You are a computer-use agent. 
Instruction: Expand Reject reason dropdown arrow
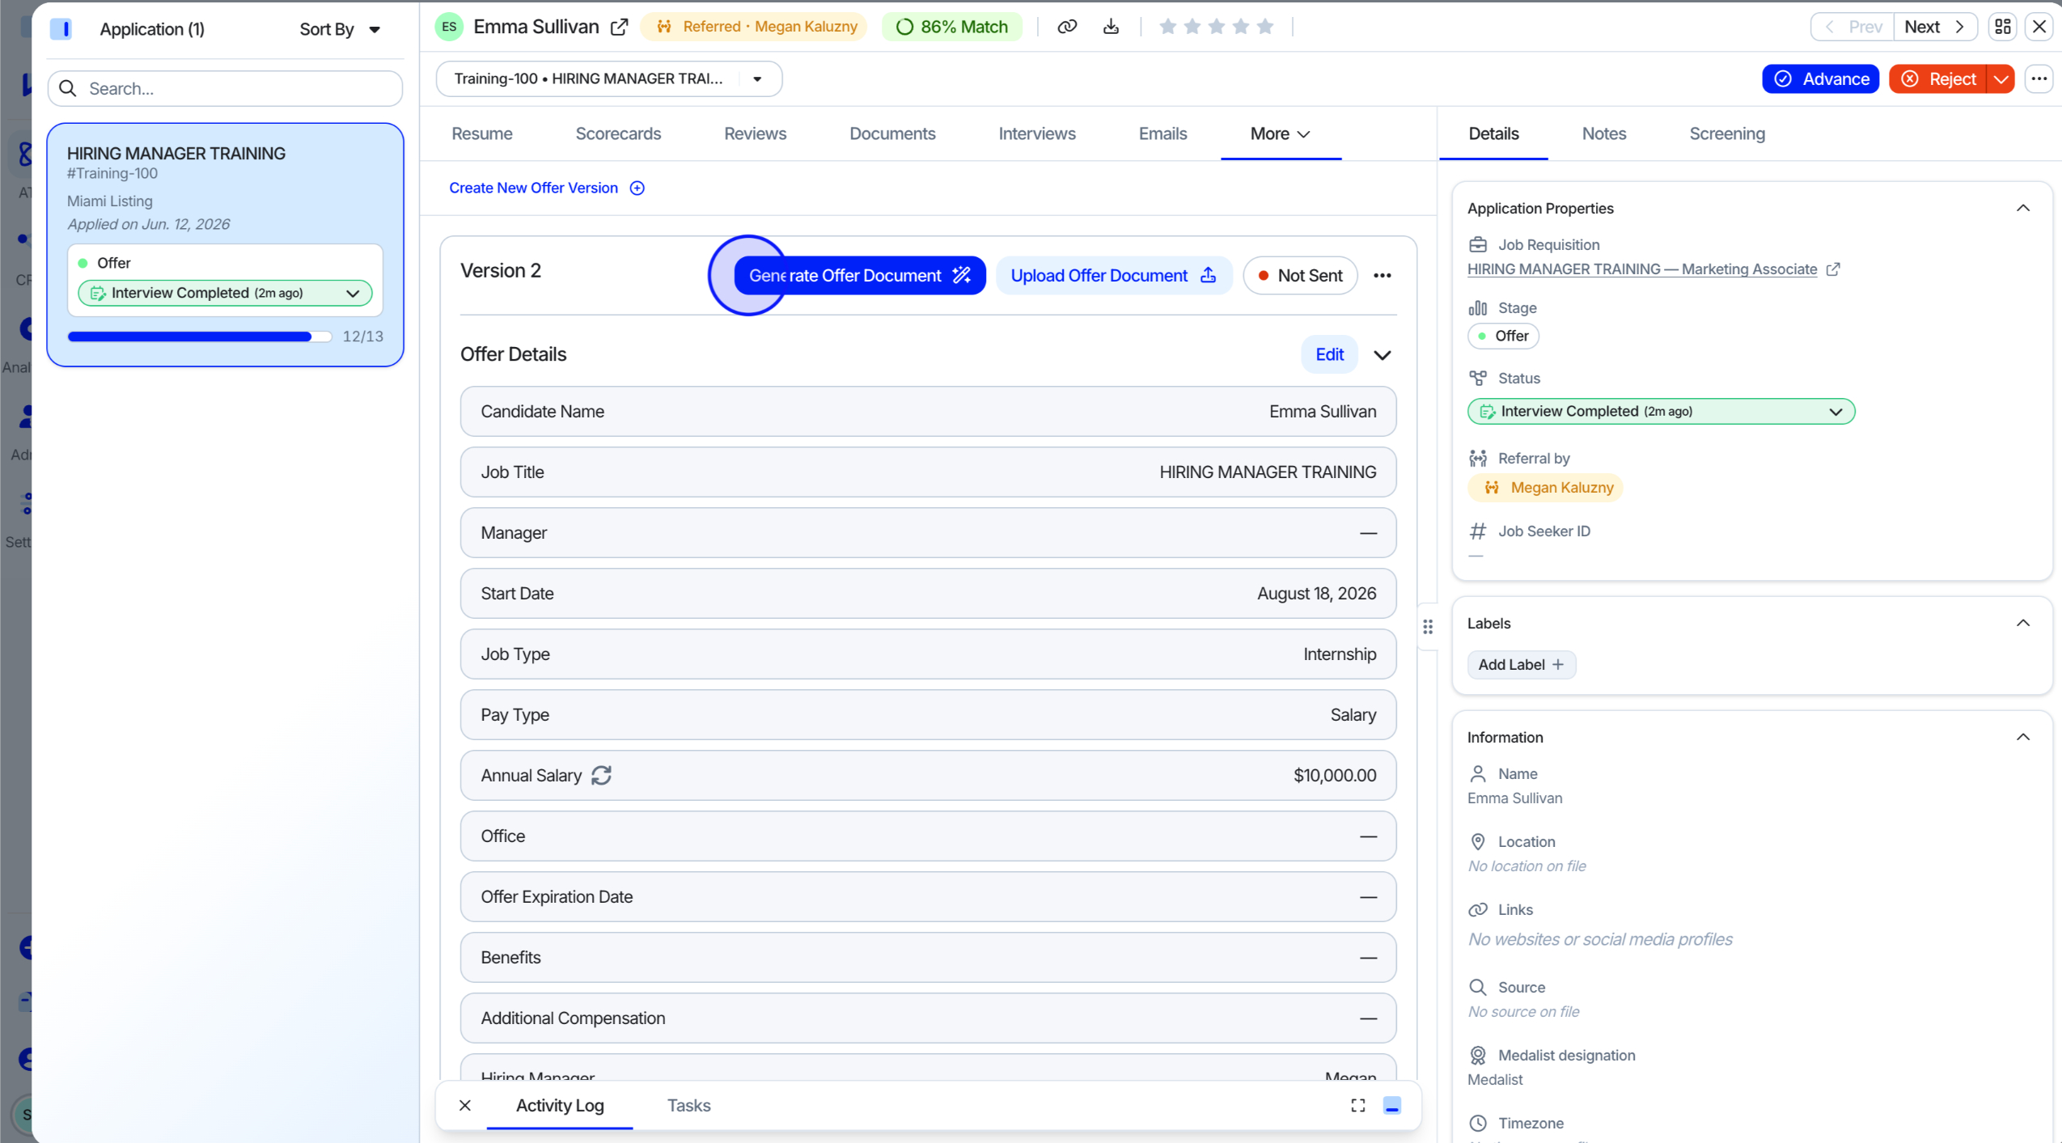click(2001, 78)
